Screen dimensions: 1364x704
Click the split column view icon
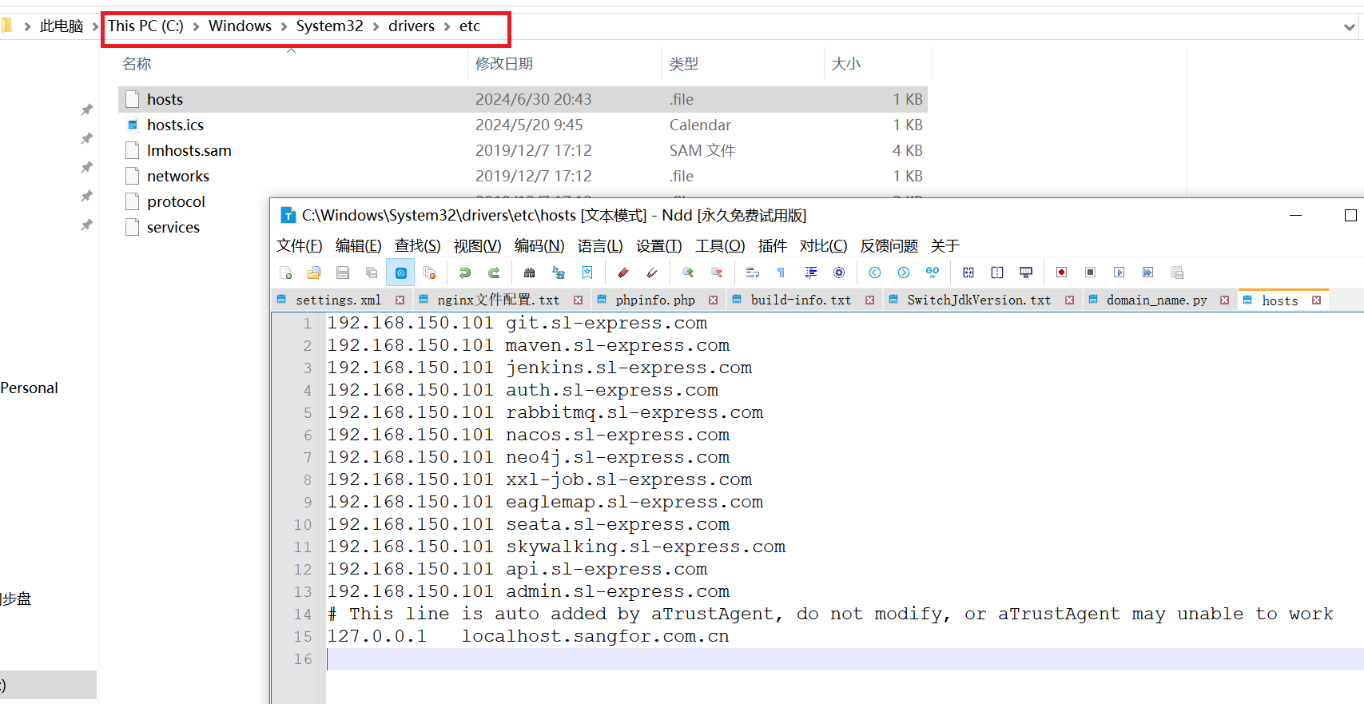point(997,272)
